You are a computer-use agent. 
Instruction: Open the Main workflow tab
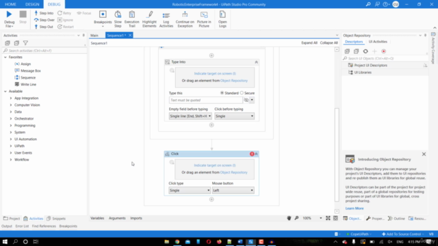coord(94,36)
